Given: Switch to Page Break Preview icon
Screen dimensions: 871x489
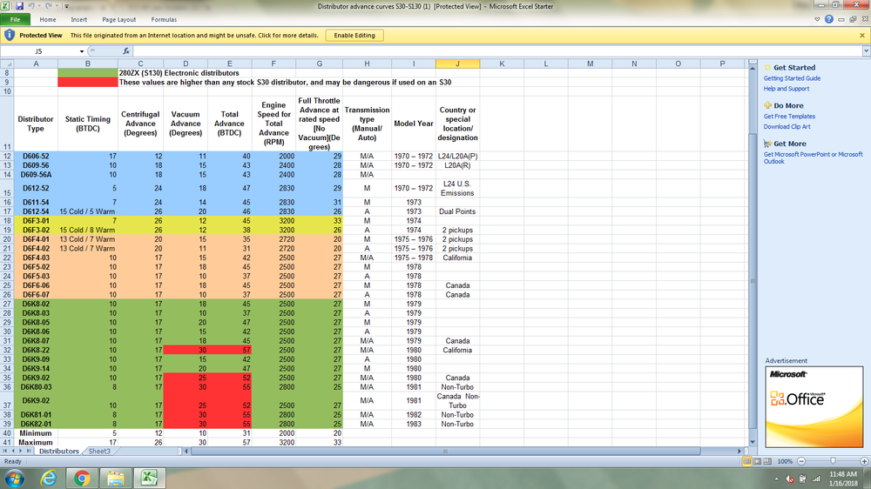Looking at the screenshot, I should 767,462.
